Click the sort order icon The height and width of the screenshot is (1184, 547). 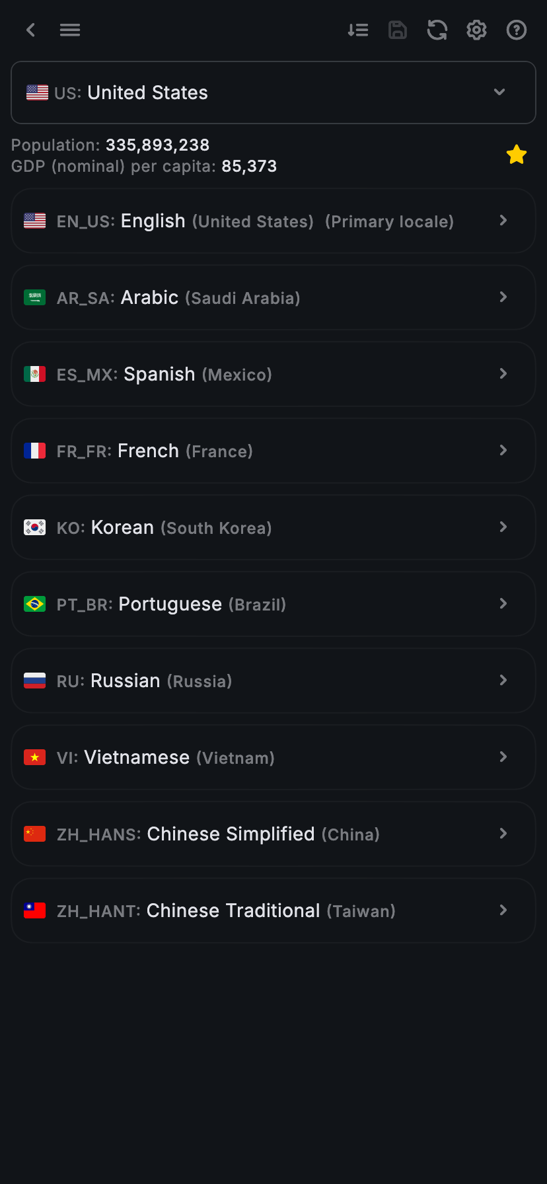[x=358, y=30]
